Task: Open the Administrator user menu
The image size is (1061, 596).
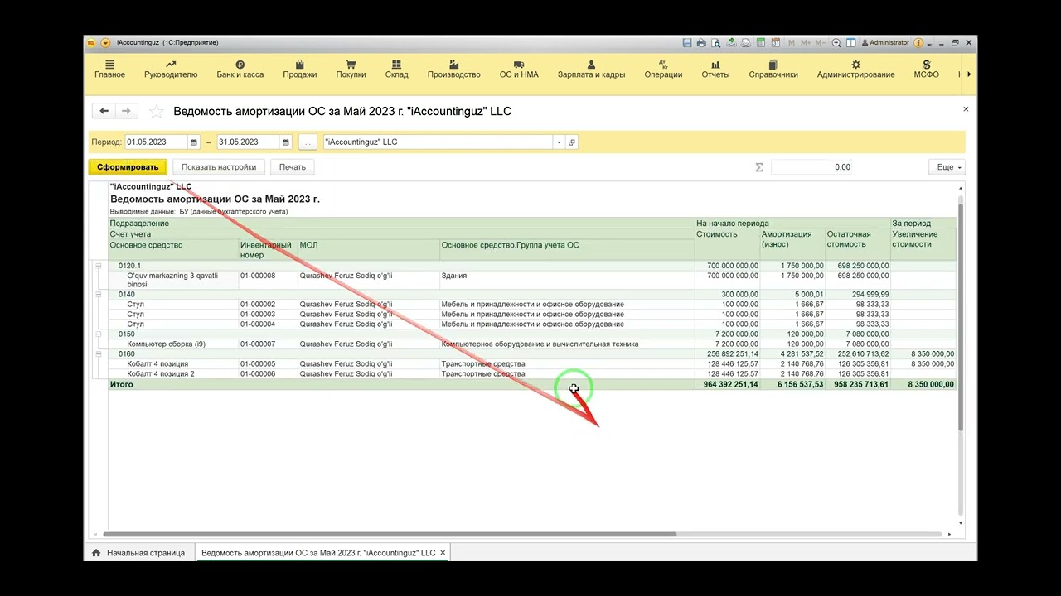Action: [885, 43]
